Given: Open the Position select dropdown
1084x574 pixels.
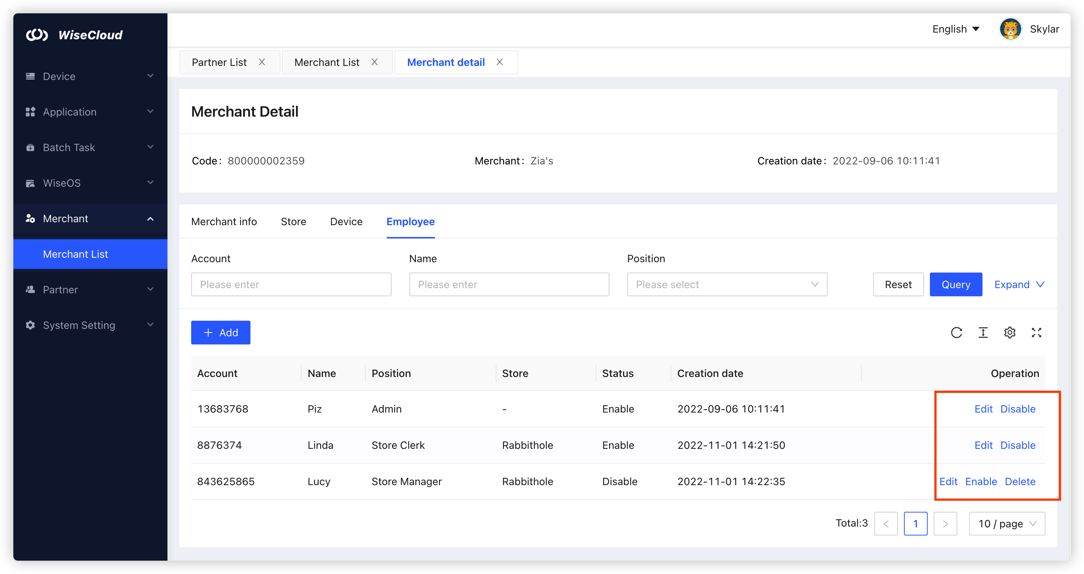Looking at the screenshot, I should pyautogui.click(x=727, y=284).
